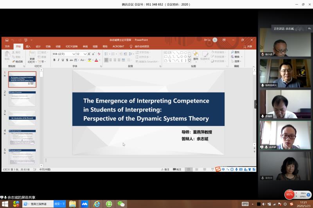Click the Italic formatting button
The width and height of the screenshot is (313, 208).
59,60
